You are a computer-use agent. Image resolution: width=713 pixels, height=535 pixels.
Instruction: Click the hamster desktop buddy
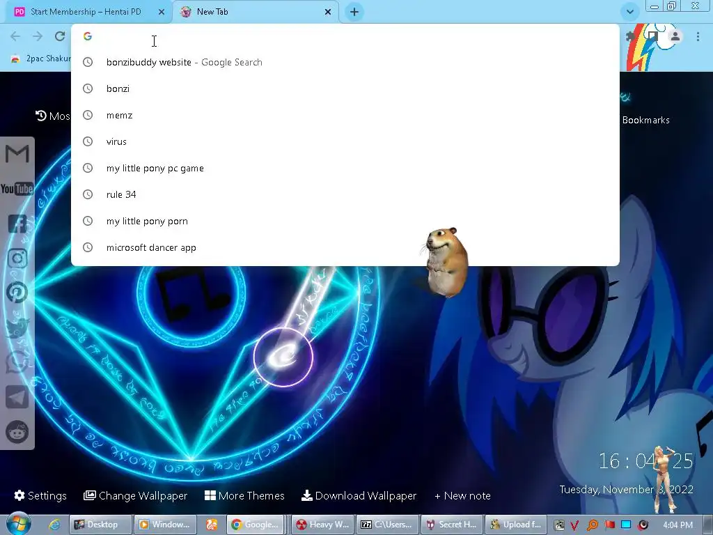(x=448, y=263)
